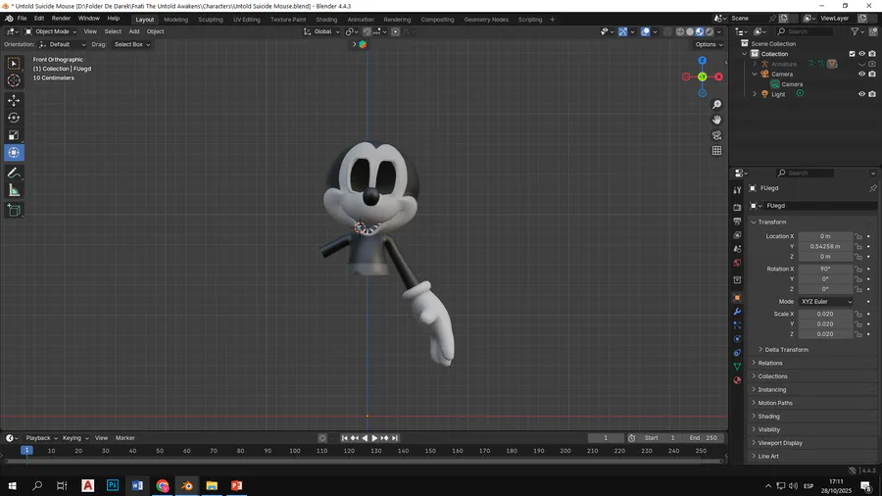This screenshot has height=496, width=882.
Task: Open the Output properties tab
Action: coord(737,221)
